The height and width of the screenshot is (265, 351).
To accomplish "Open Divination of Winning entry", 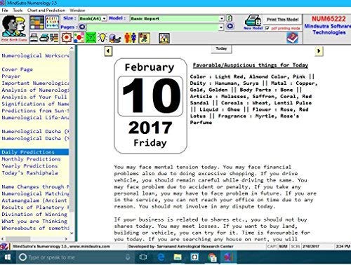I will [34, 214].
